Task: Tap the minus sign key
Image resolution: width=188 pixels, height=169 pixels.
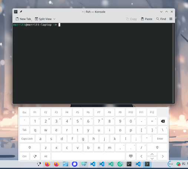Action: click(141, 121)
